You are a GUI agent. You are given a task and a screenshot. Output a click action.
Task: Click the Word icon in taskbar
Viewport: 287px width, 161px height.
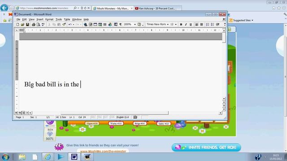coord(74,157)
